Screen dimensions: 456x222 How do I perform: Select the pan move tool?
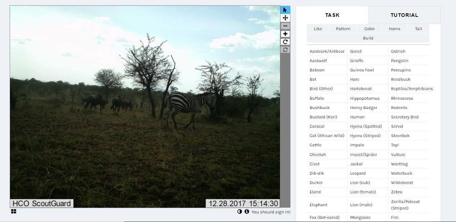pyautogui.click(x=285, y=18)
